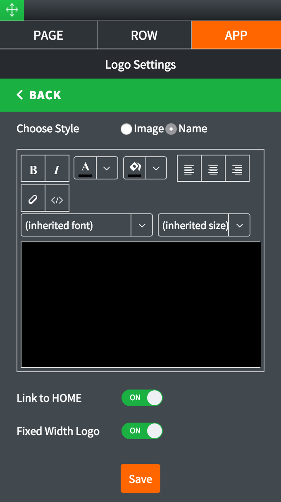The height and width of the screenshot is (502, 281).
Task: Switch to the PAGE tab
Action: click(x=48, y=35)
